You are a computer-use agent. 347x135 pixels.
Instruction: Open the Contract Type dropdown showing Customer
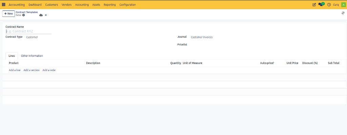(x=32, y=37)
